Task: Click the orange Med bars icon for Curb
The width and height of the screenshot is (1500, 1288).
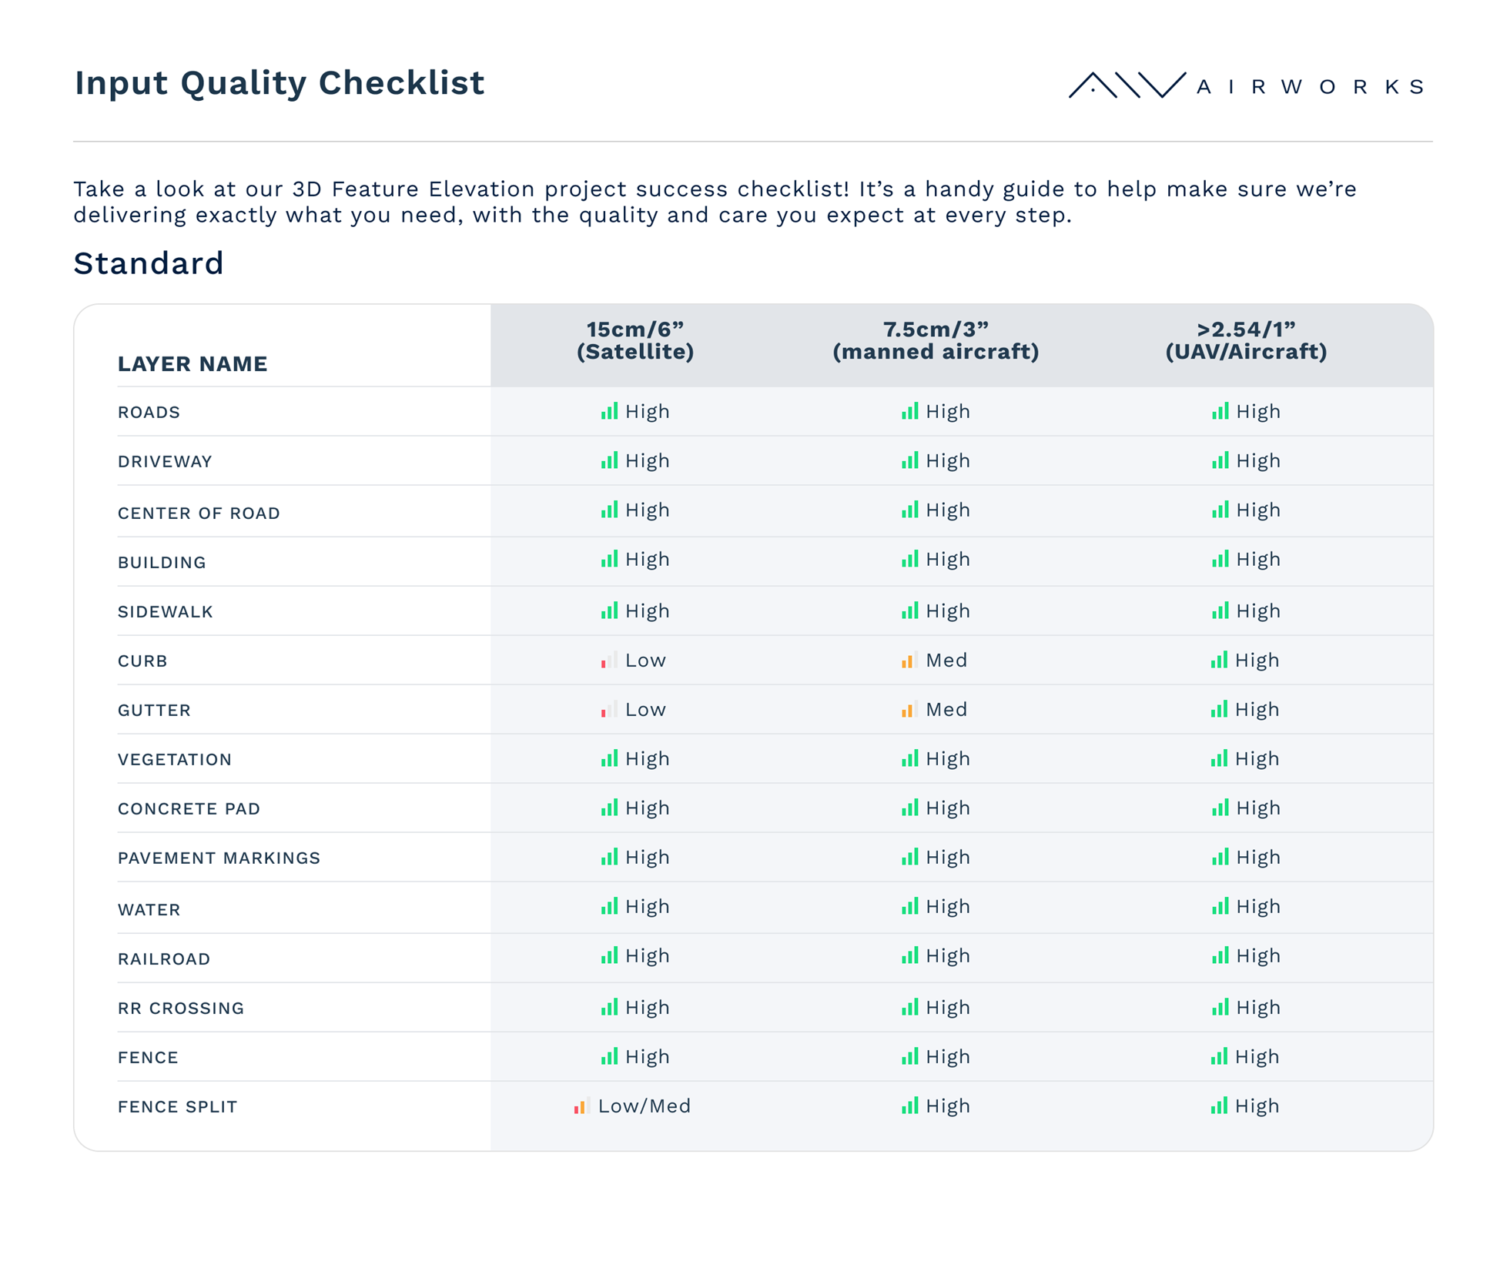Action: [x=909, y=661]
